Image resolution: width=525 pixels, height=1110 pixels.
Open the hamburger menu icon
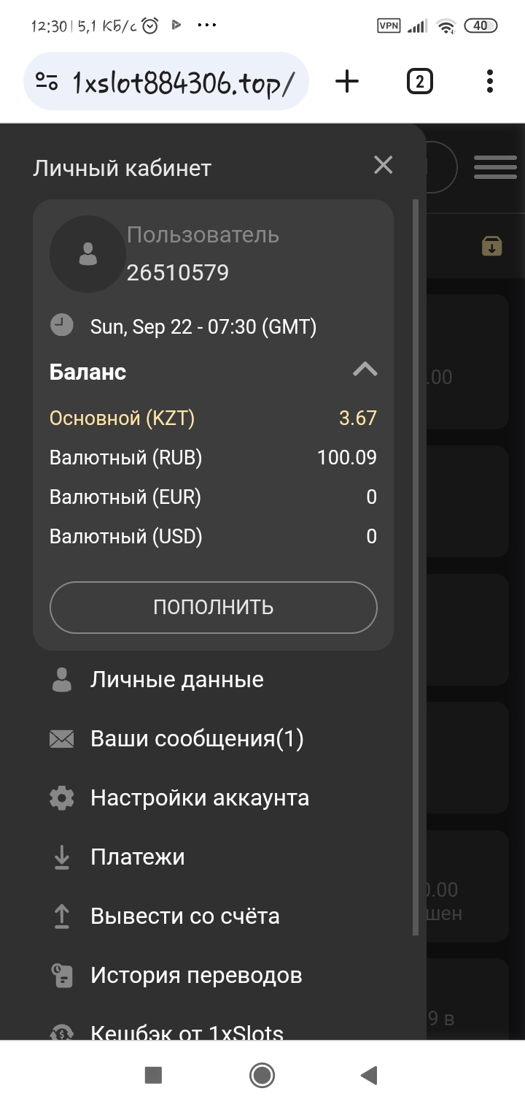[495, 167]
